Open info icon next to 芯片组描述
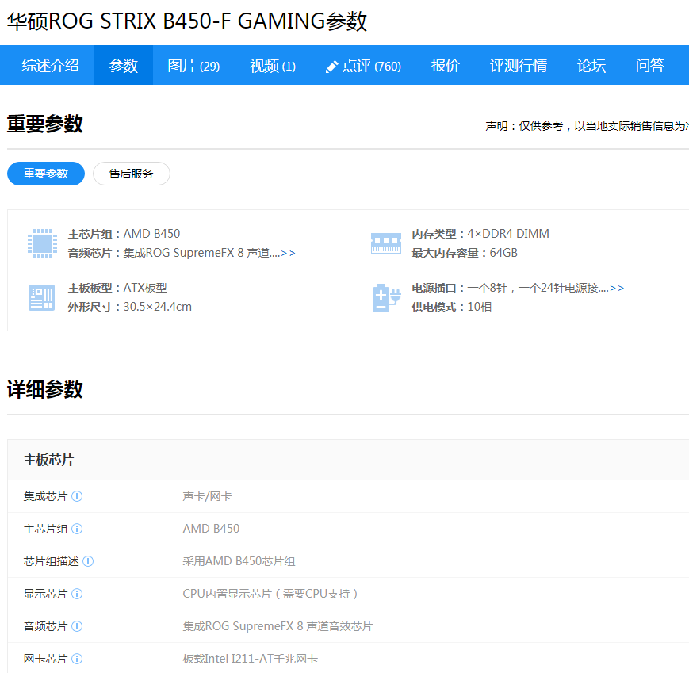Screen dimensions: 689x673 (x=88, y=561)
